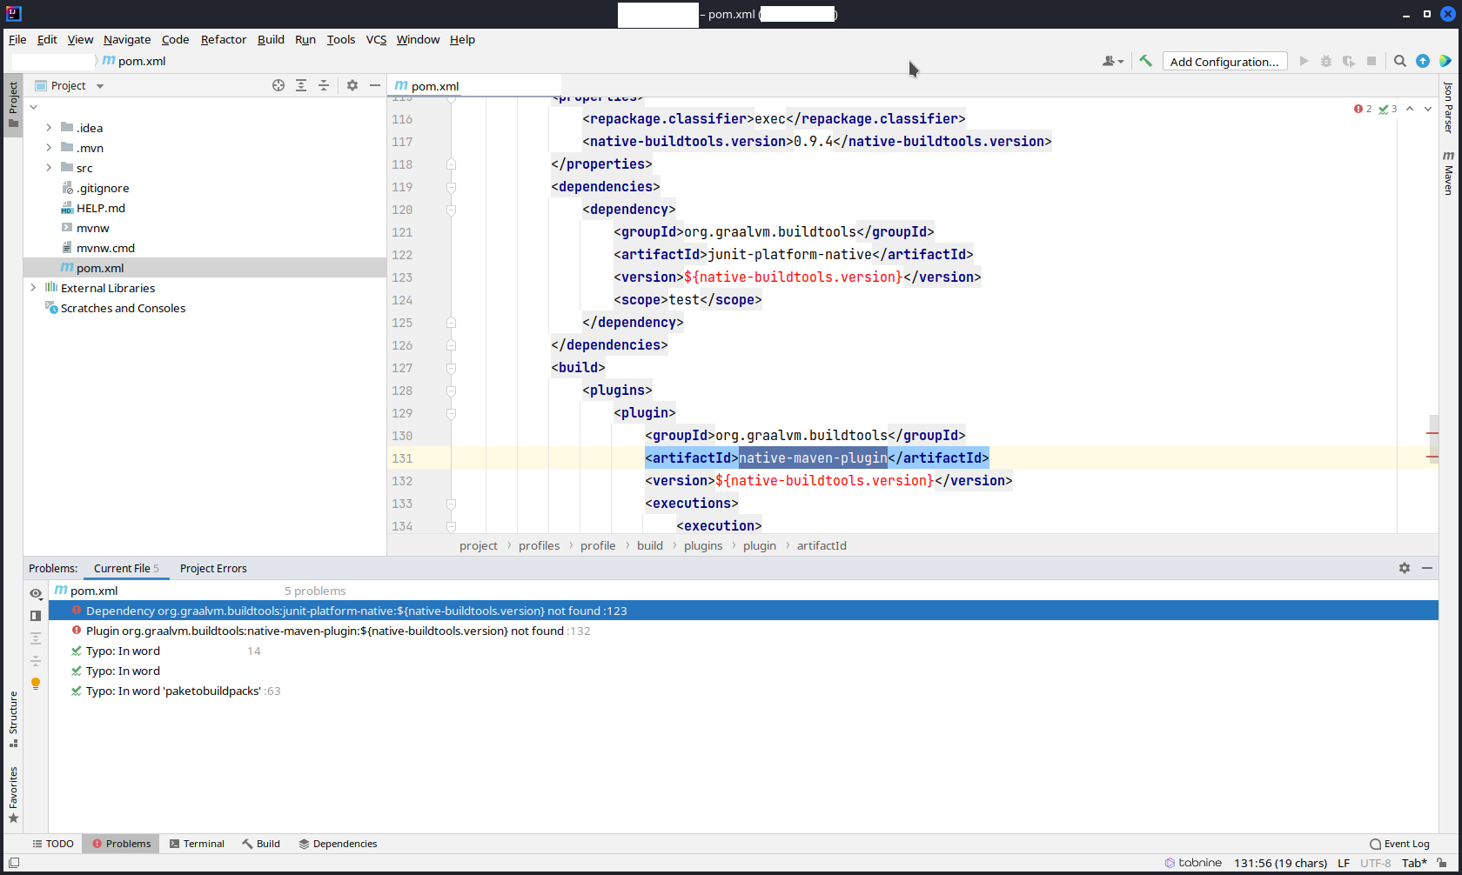Open the Tools menu

coord(341,39)
